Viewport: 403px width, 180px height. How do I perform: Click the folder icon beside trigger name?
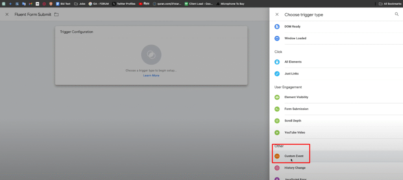pos(56,15)
